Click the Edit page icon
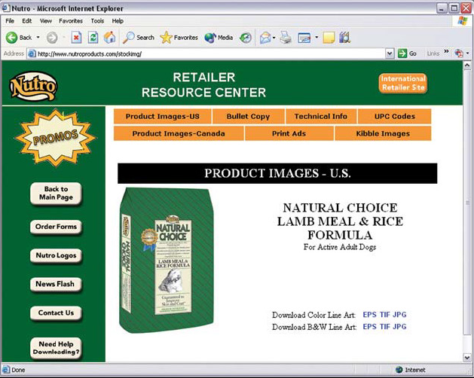Viewport: 474px width, 378px height. (304, 38)
